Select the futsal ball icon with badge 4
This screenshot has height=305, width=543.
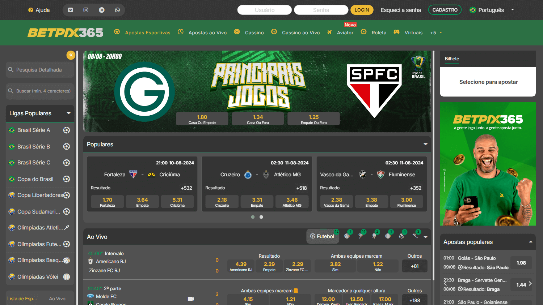click(x=401, y=236)
